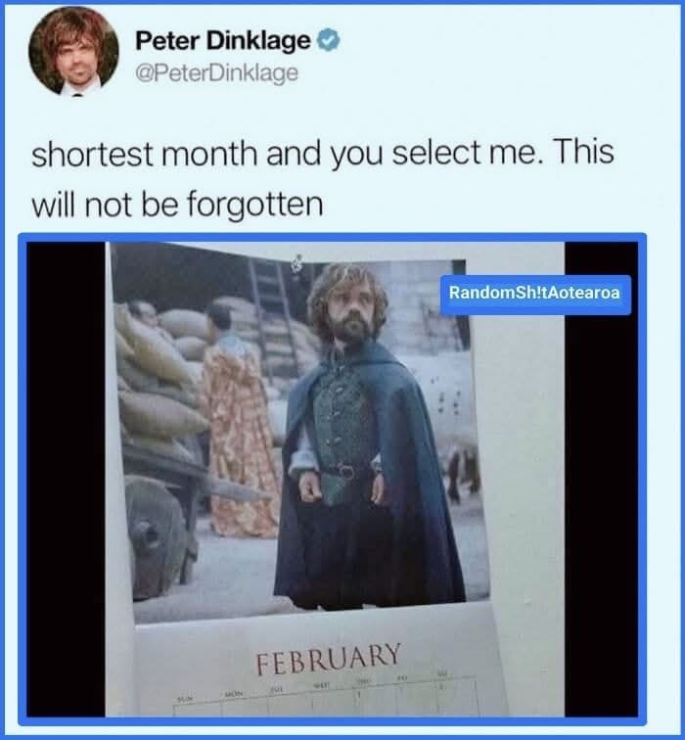Select the tweet text about shortest month
Screen dimensions: 685x740
coord(323,179)
